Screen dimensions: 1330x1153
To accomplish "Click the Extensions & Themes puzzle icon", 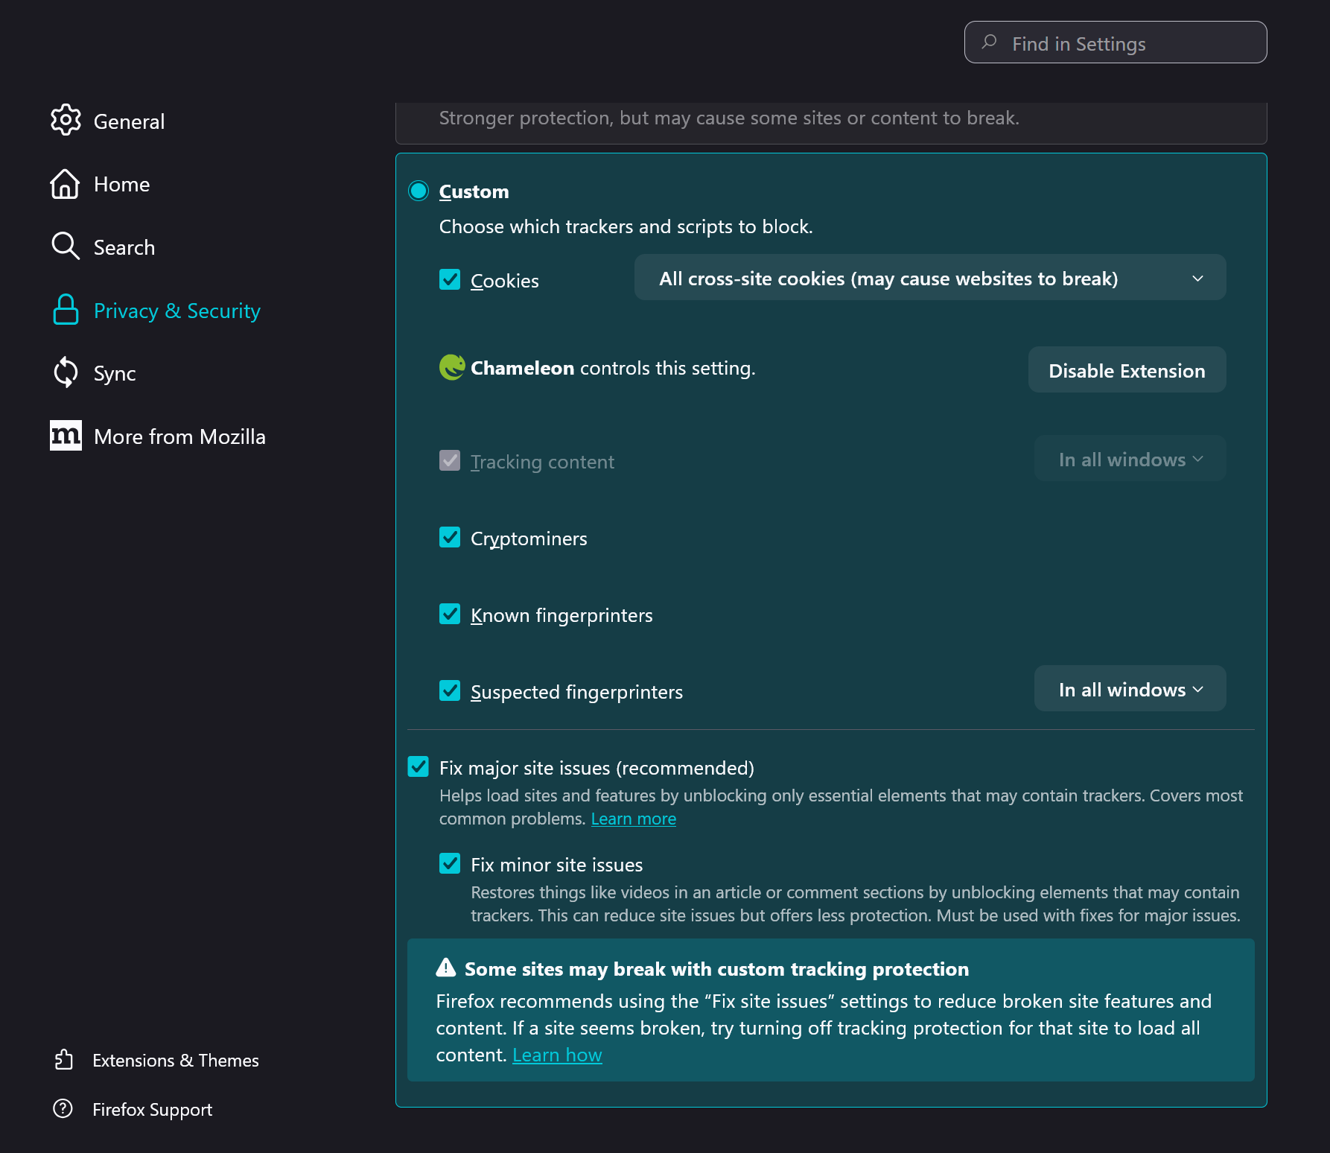I will [64, 1060].
